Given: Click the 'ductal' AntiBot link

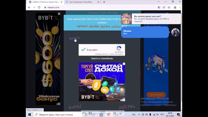Looking at the screenshot, I should [x=126, y=106].
